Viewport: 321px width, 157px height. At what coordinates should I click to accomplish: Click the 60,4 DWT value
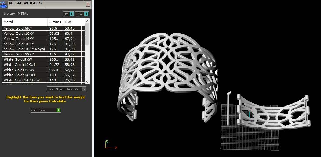coord(69,34)
